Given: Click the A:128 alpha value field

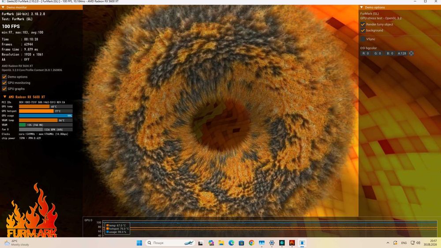Looking at the screenshot, I should [x=402, y=53].
